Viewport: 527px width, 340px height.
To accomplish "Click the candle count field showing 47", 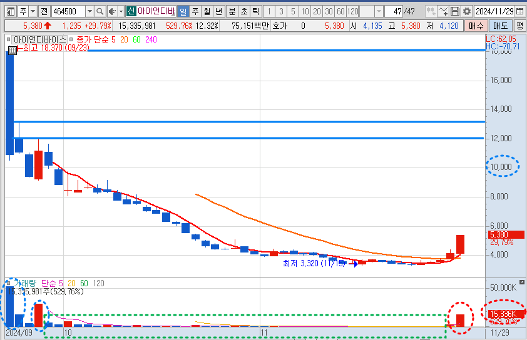I will tap(394, 12).
